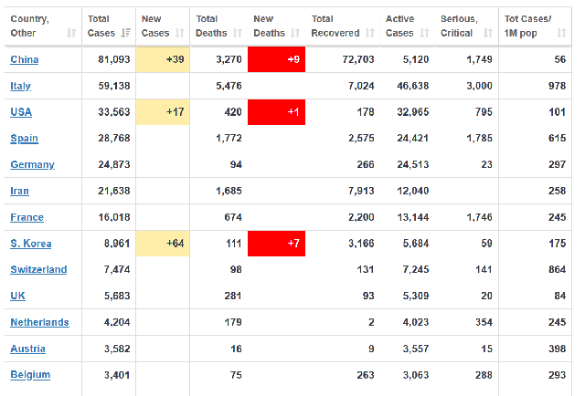This screenshot has height=396, width=585.
Task: Select China total recovered value 72,703
Action: coord(358,59)
